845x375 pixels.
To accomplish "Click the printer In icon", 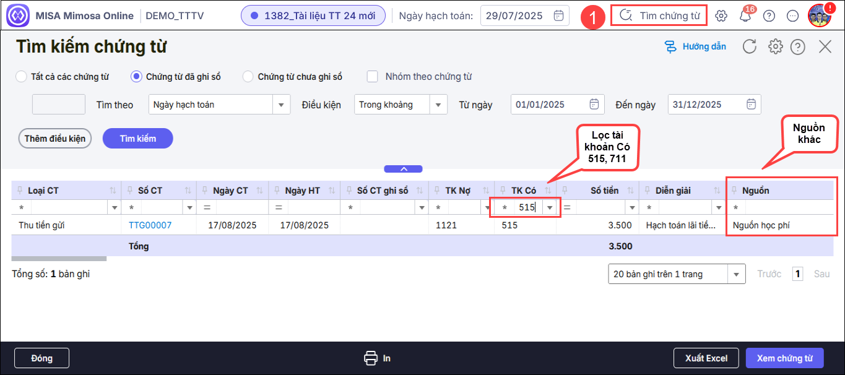I will tap(371, 358).
